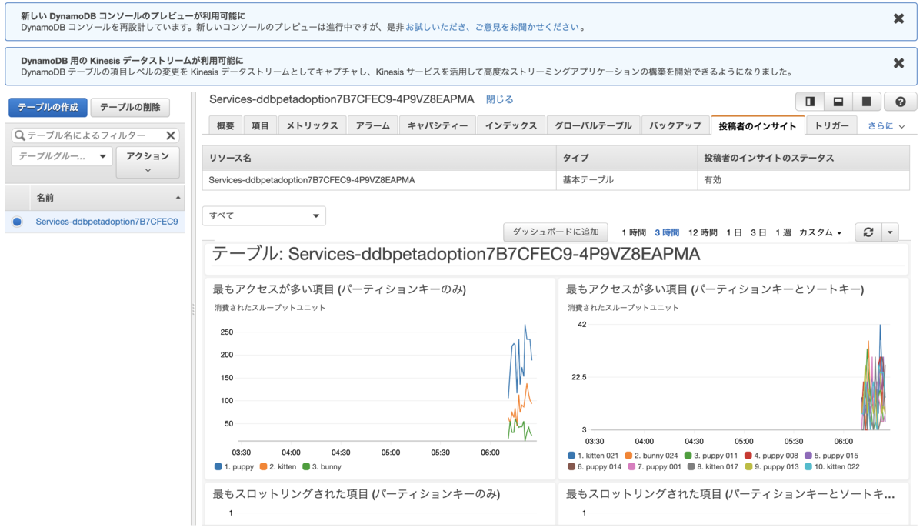Open the テーブルグループ dropdown
Image resolution: width=923 pixels, height=531 pixels.
[62, 156]
